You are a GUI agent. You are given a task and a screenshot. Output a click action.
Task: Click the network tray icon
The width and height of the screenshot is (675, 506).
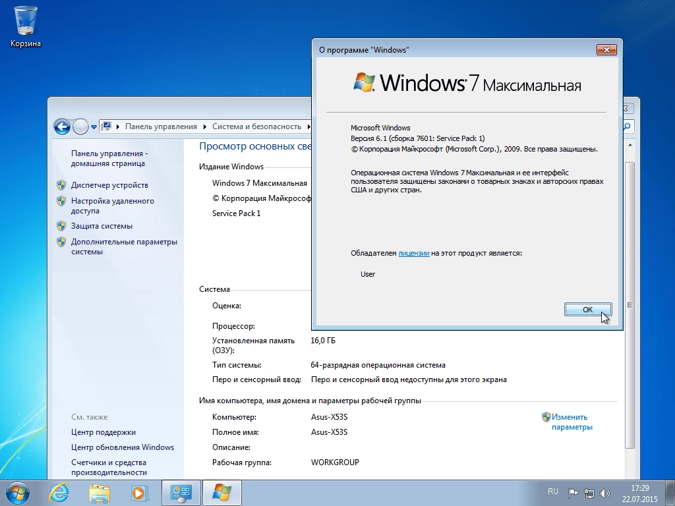(589, 493)
